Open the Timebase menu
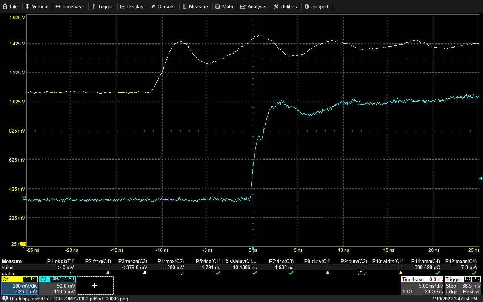 tap(70, 6)
